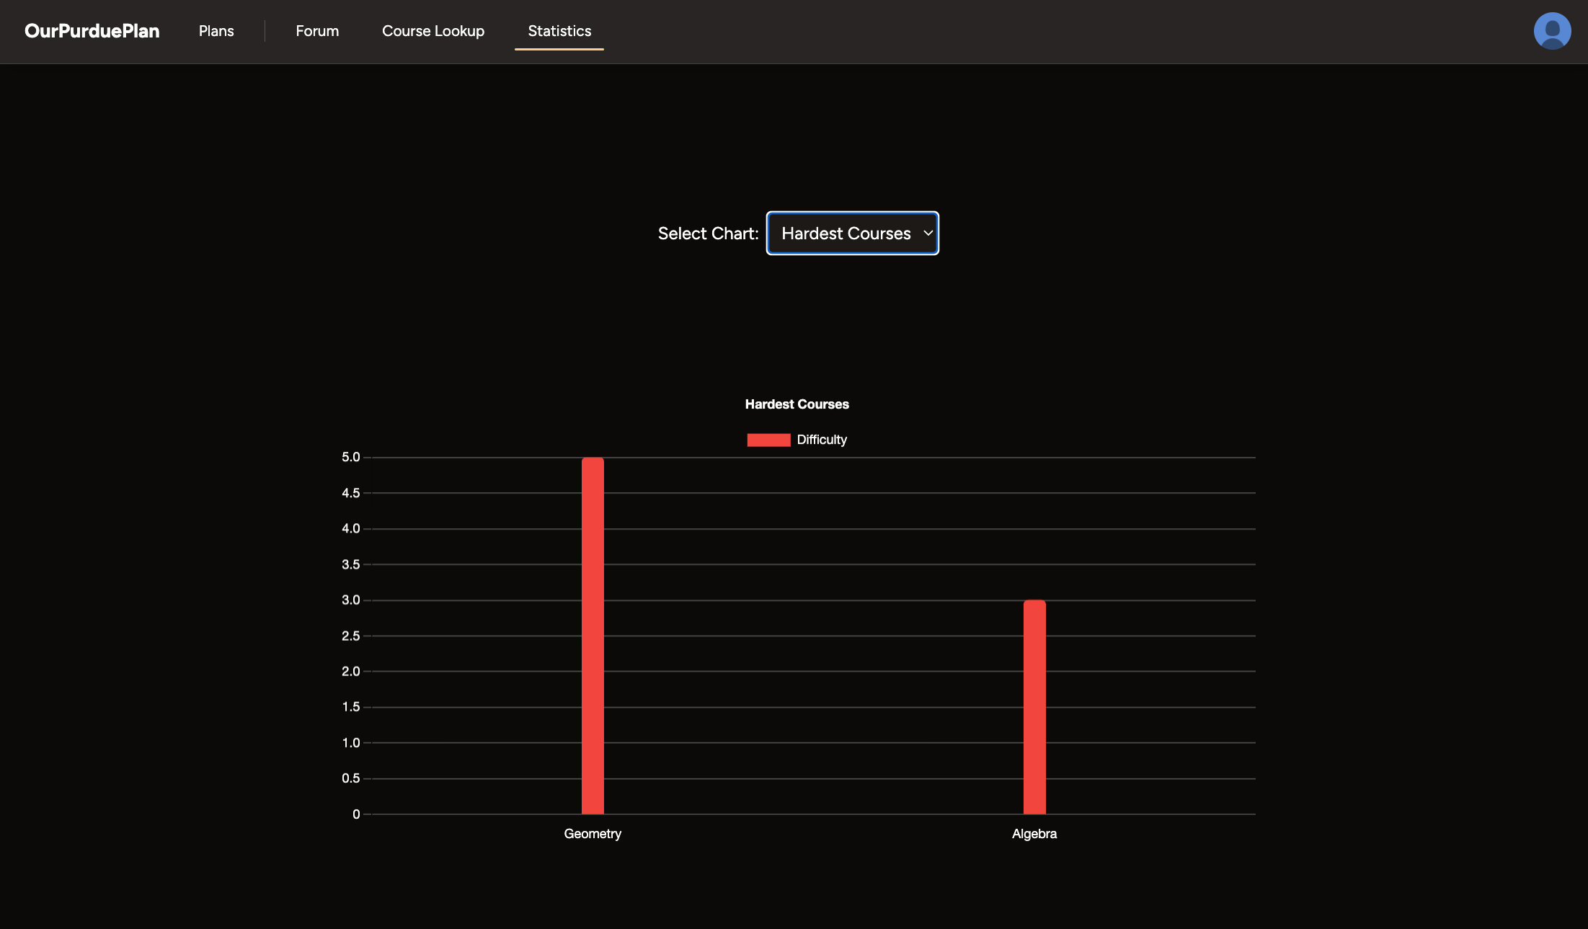The width and height of the screenshot is (1588, 929).
Task: Click the 2.5 y-axis tick label
Action: [350, 636]
